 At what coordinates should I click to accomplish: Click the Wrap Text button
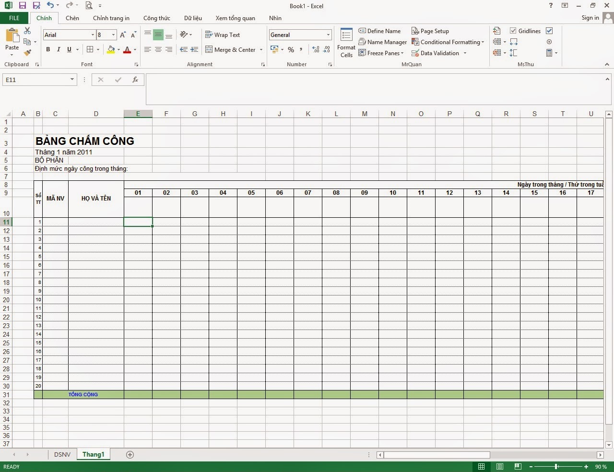223,35
